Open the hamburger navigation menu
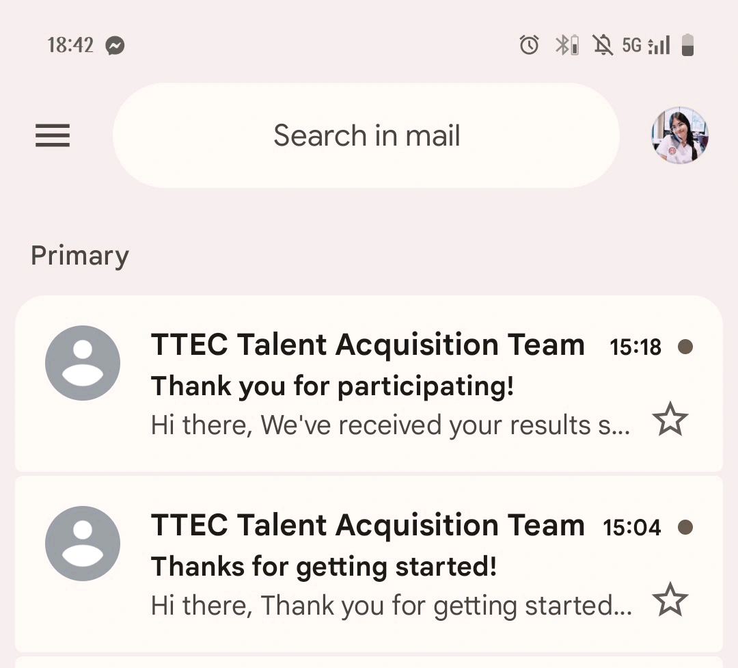The height and width of the screenshot is (668, 738). (53, 135)
